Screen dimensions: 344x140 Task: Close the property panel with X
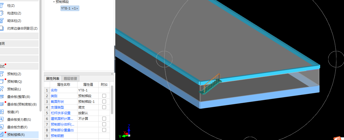112,74
